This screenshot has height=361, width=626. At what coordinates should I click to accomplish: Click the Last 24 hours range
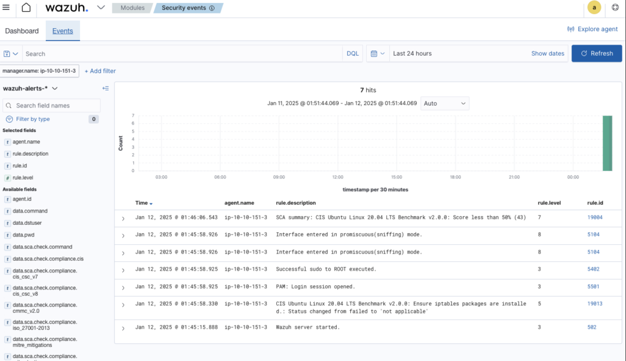pyautogui.click(x=413, y=54)
